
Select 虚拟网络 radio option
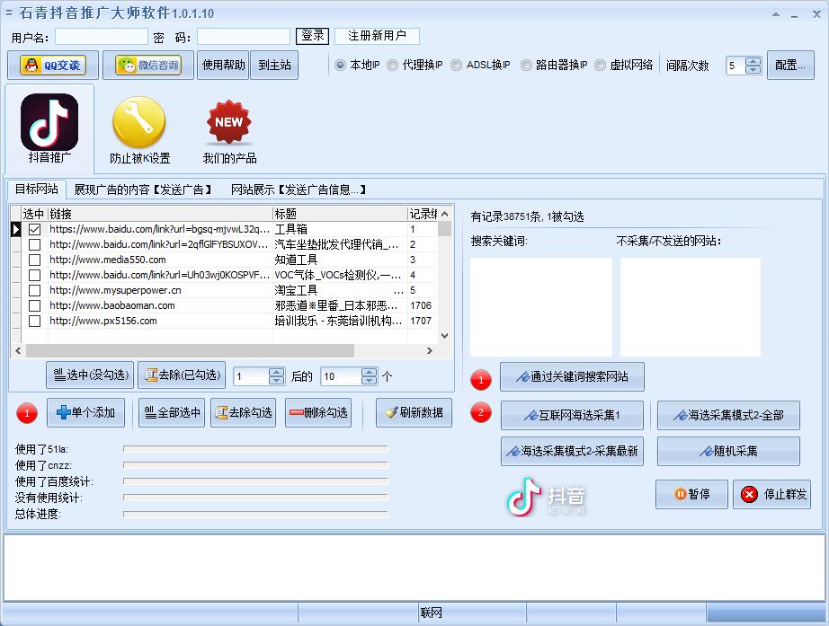[600, 65]
